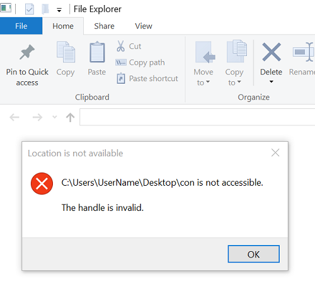Choose Paste shortcut in the ribbon
Viewport: 315px width, 289px height.
click(x=147, y=79)
